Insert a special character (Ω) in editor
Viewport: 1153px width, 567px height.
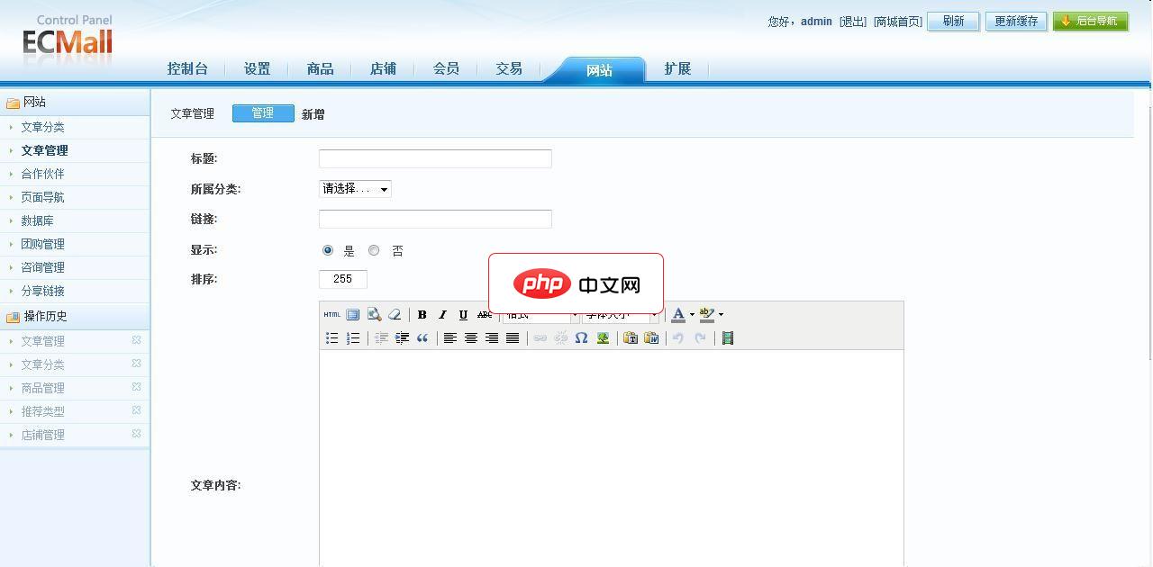[581, 337]
